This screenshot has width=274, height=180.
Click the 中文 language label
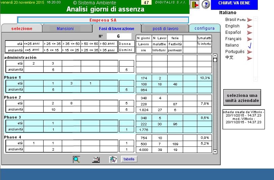pyautogui.click(x=229, y=57)
